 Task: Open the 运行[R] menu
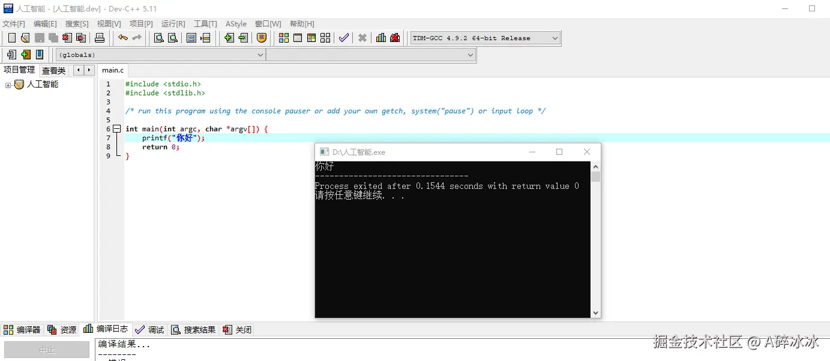coord(173,23)
